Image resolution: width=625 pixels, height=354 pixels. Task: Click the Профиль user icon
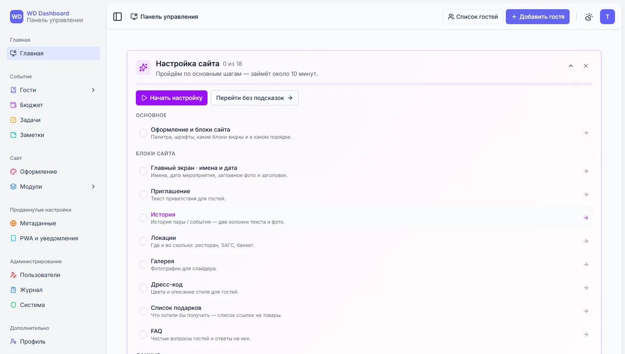click(x=13, y=342)
